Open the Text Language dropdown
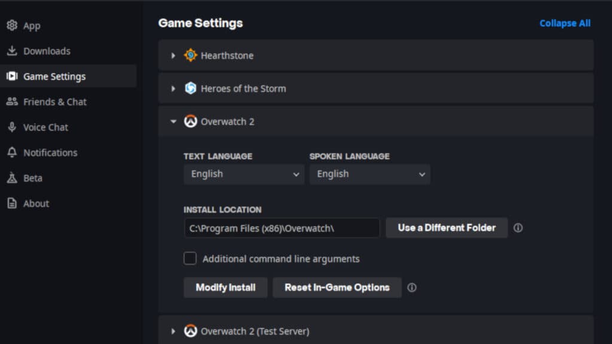Screen dimensions: 612x344 coord(243,174)
